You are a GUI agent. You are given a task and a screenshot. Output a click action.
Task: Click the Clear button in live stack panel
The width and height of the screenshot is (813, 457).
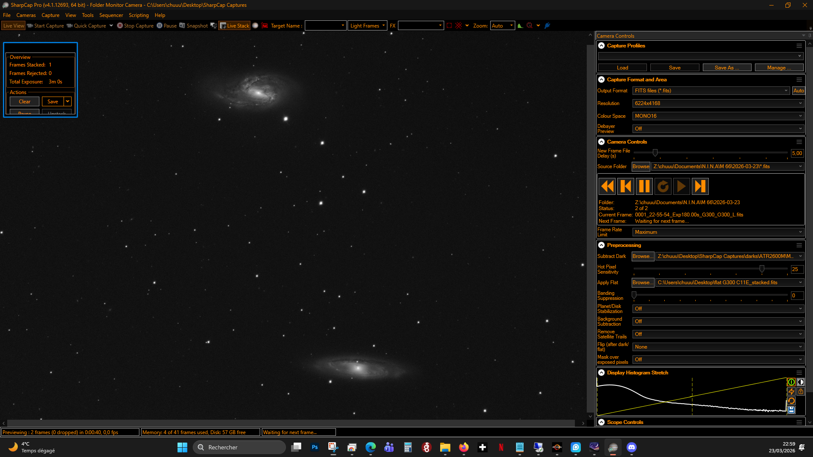coord(25,102)
